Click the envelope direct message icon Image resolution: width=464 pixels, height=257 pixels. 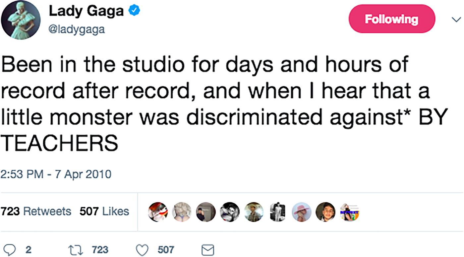(208, 250)
